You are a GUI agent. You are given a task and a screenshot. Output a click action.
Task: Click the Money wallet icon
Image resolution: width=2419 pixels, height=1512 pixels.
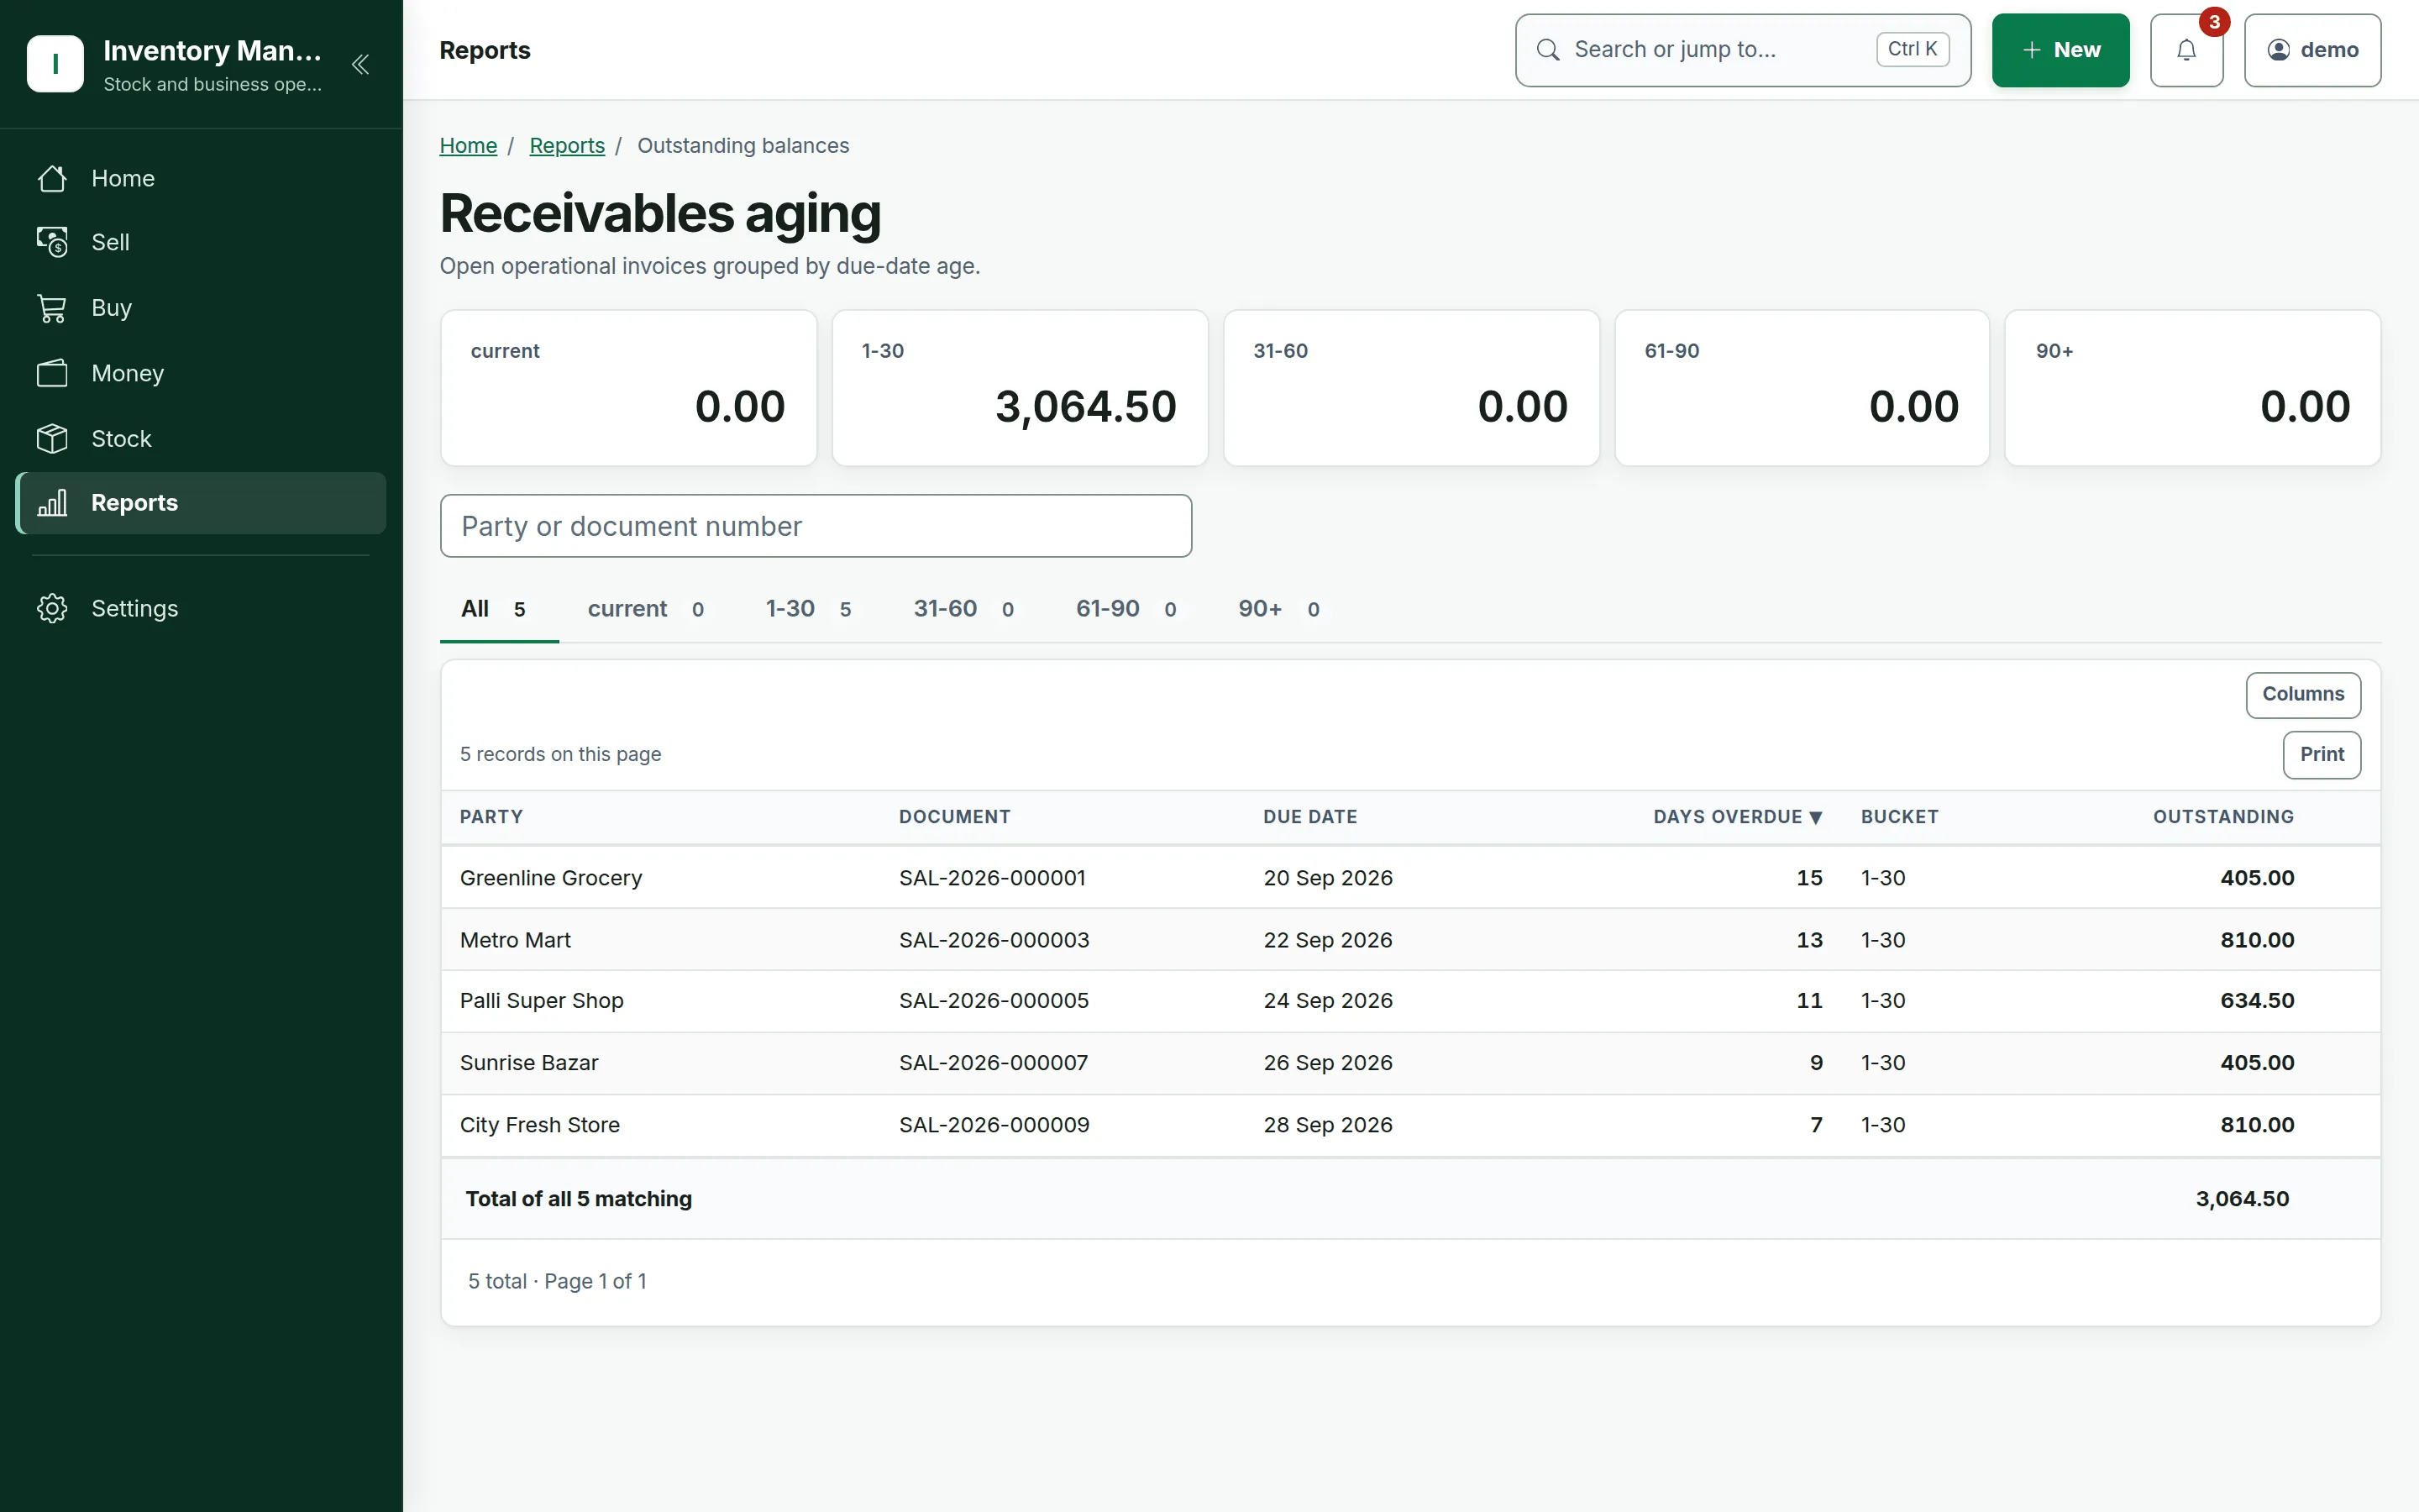tap(52, 373)
